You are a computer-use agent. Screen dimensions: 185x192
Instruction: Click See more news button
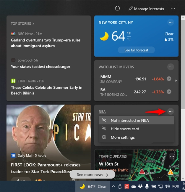coord(92,175)
